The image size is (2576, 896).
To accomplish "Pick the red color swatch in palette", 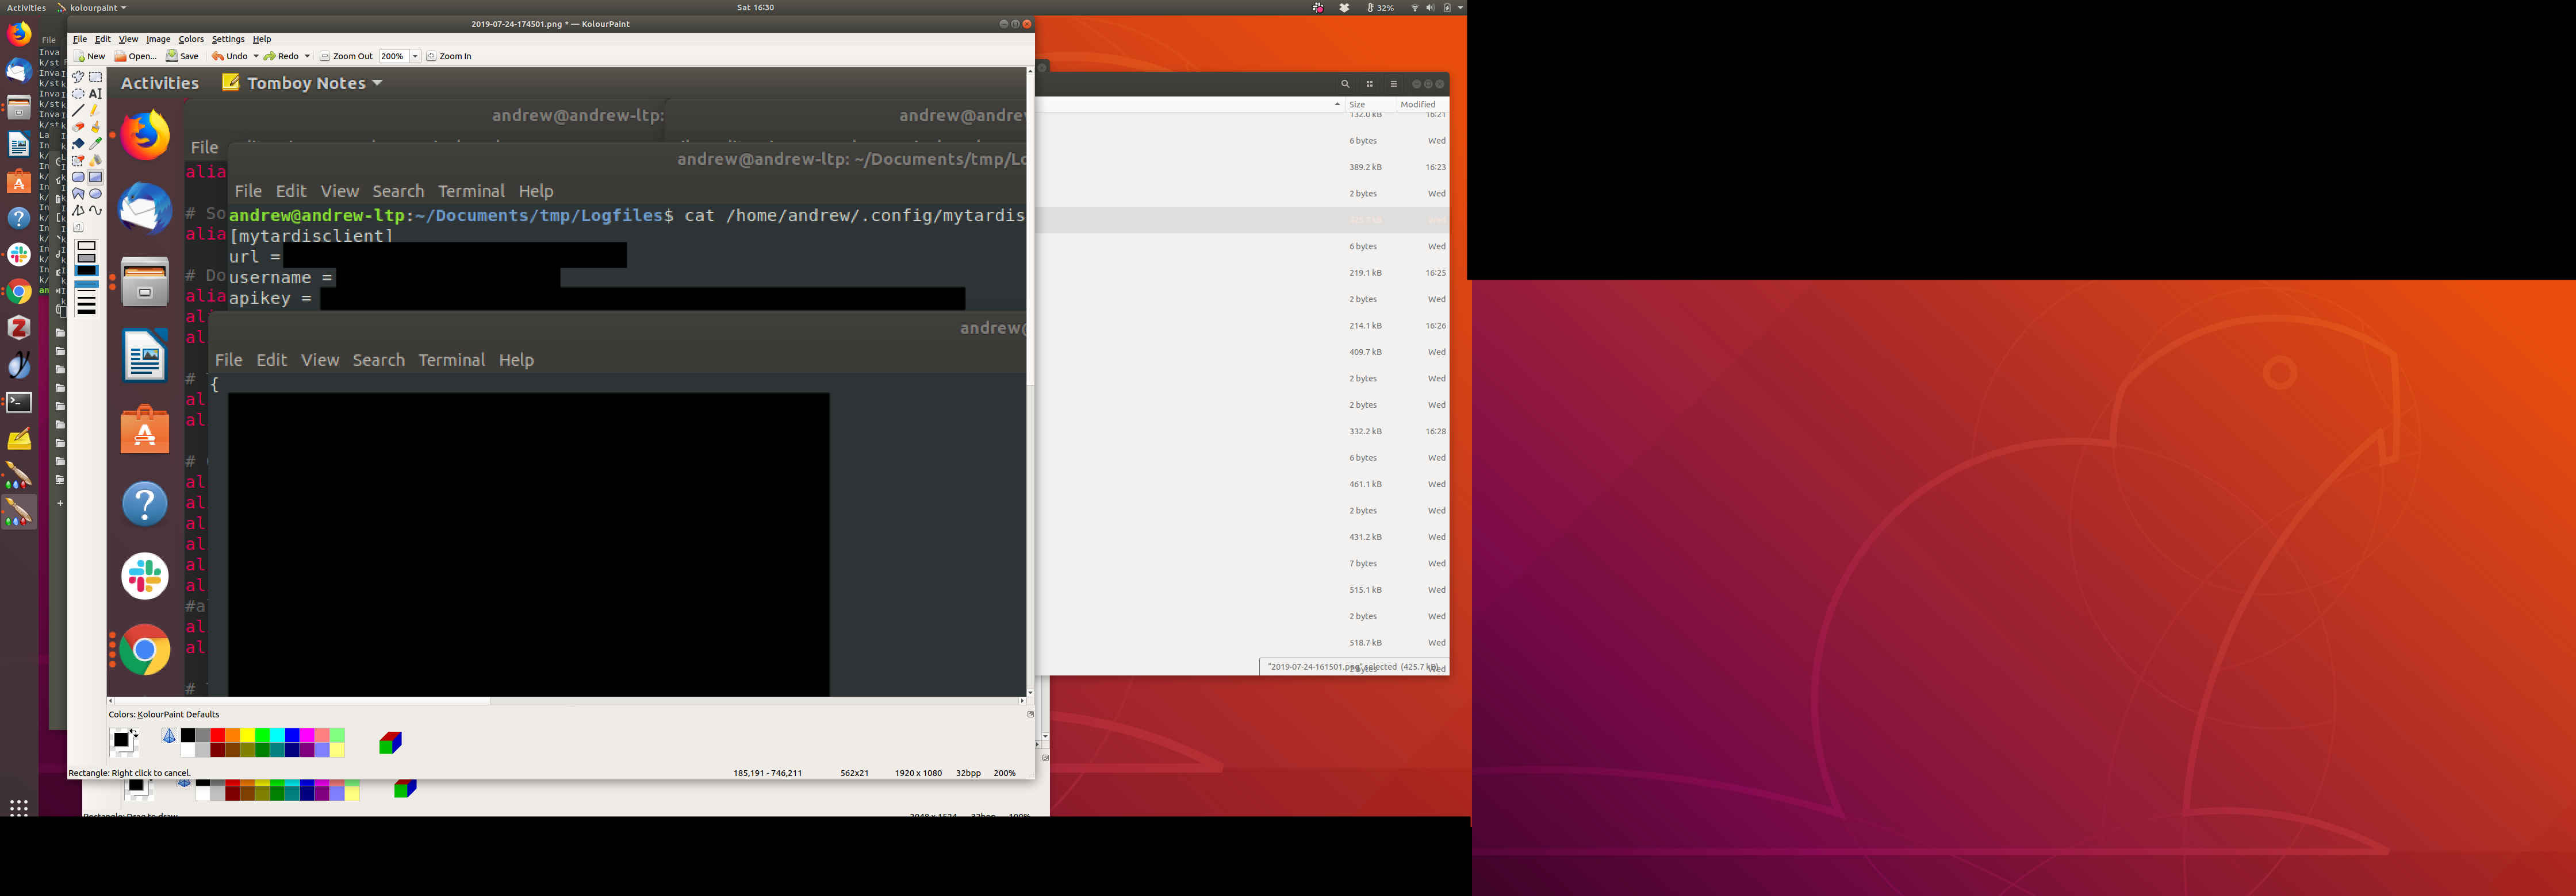I will 217,736.
